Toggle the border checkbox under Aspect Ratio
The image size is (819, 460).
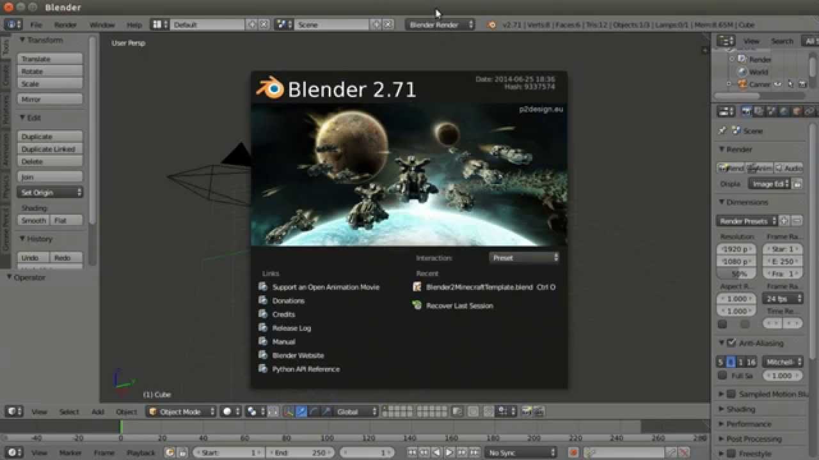click(x=722, y=325)
